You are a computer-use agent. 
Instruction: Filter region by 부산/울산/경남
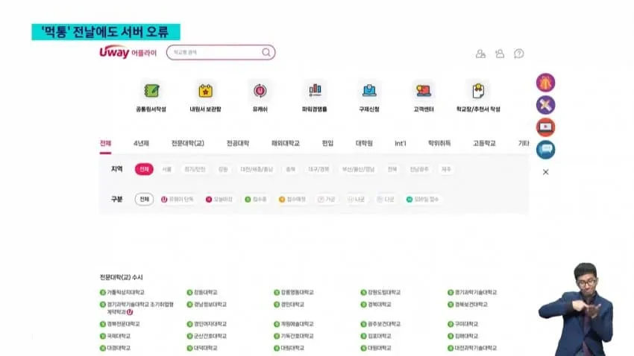click(x=358, y=169)
